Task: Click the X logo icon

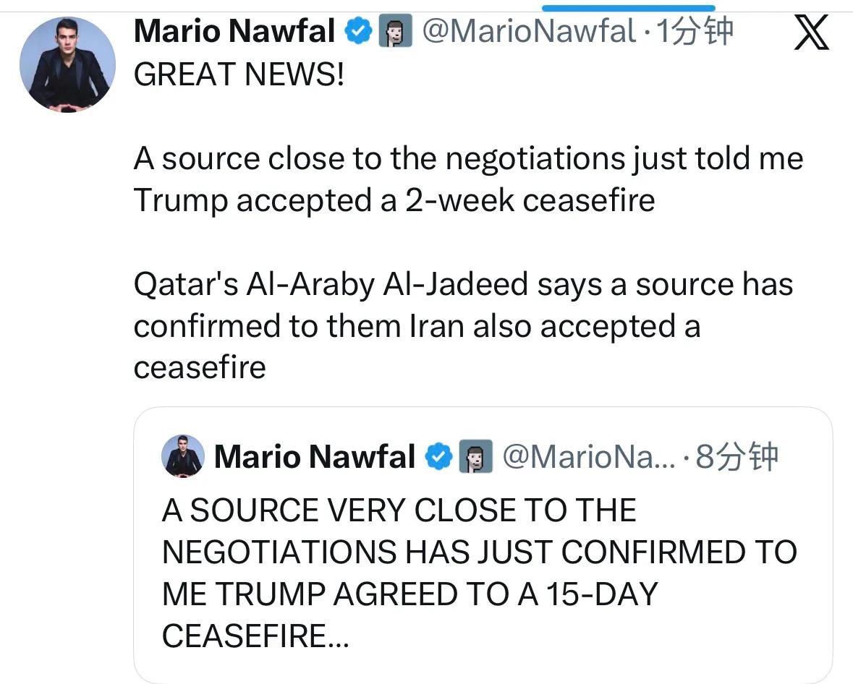Action: [x=811, y=33]
